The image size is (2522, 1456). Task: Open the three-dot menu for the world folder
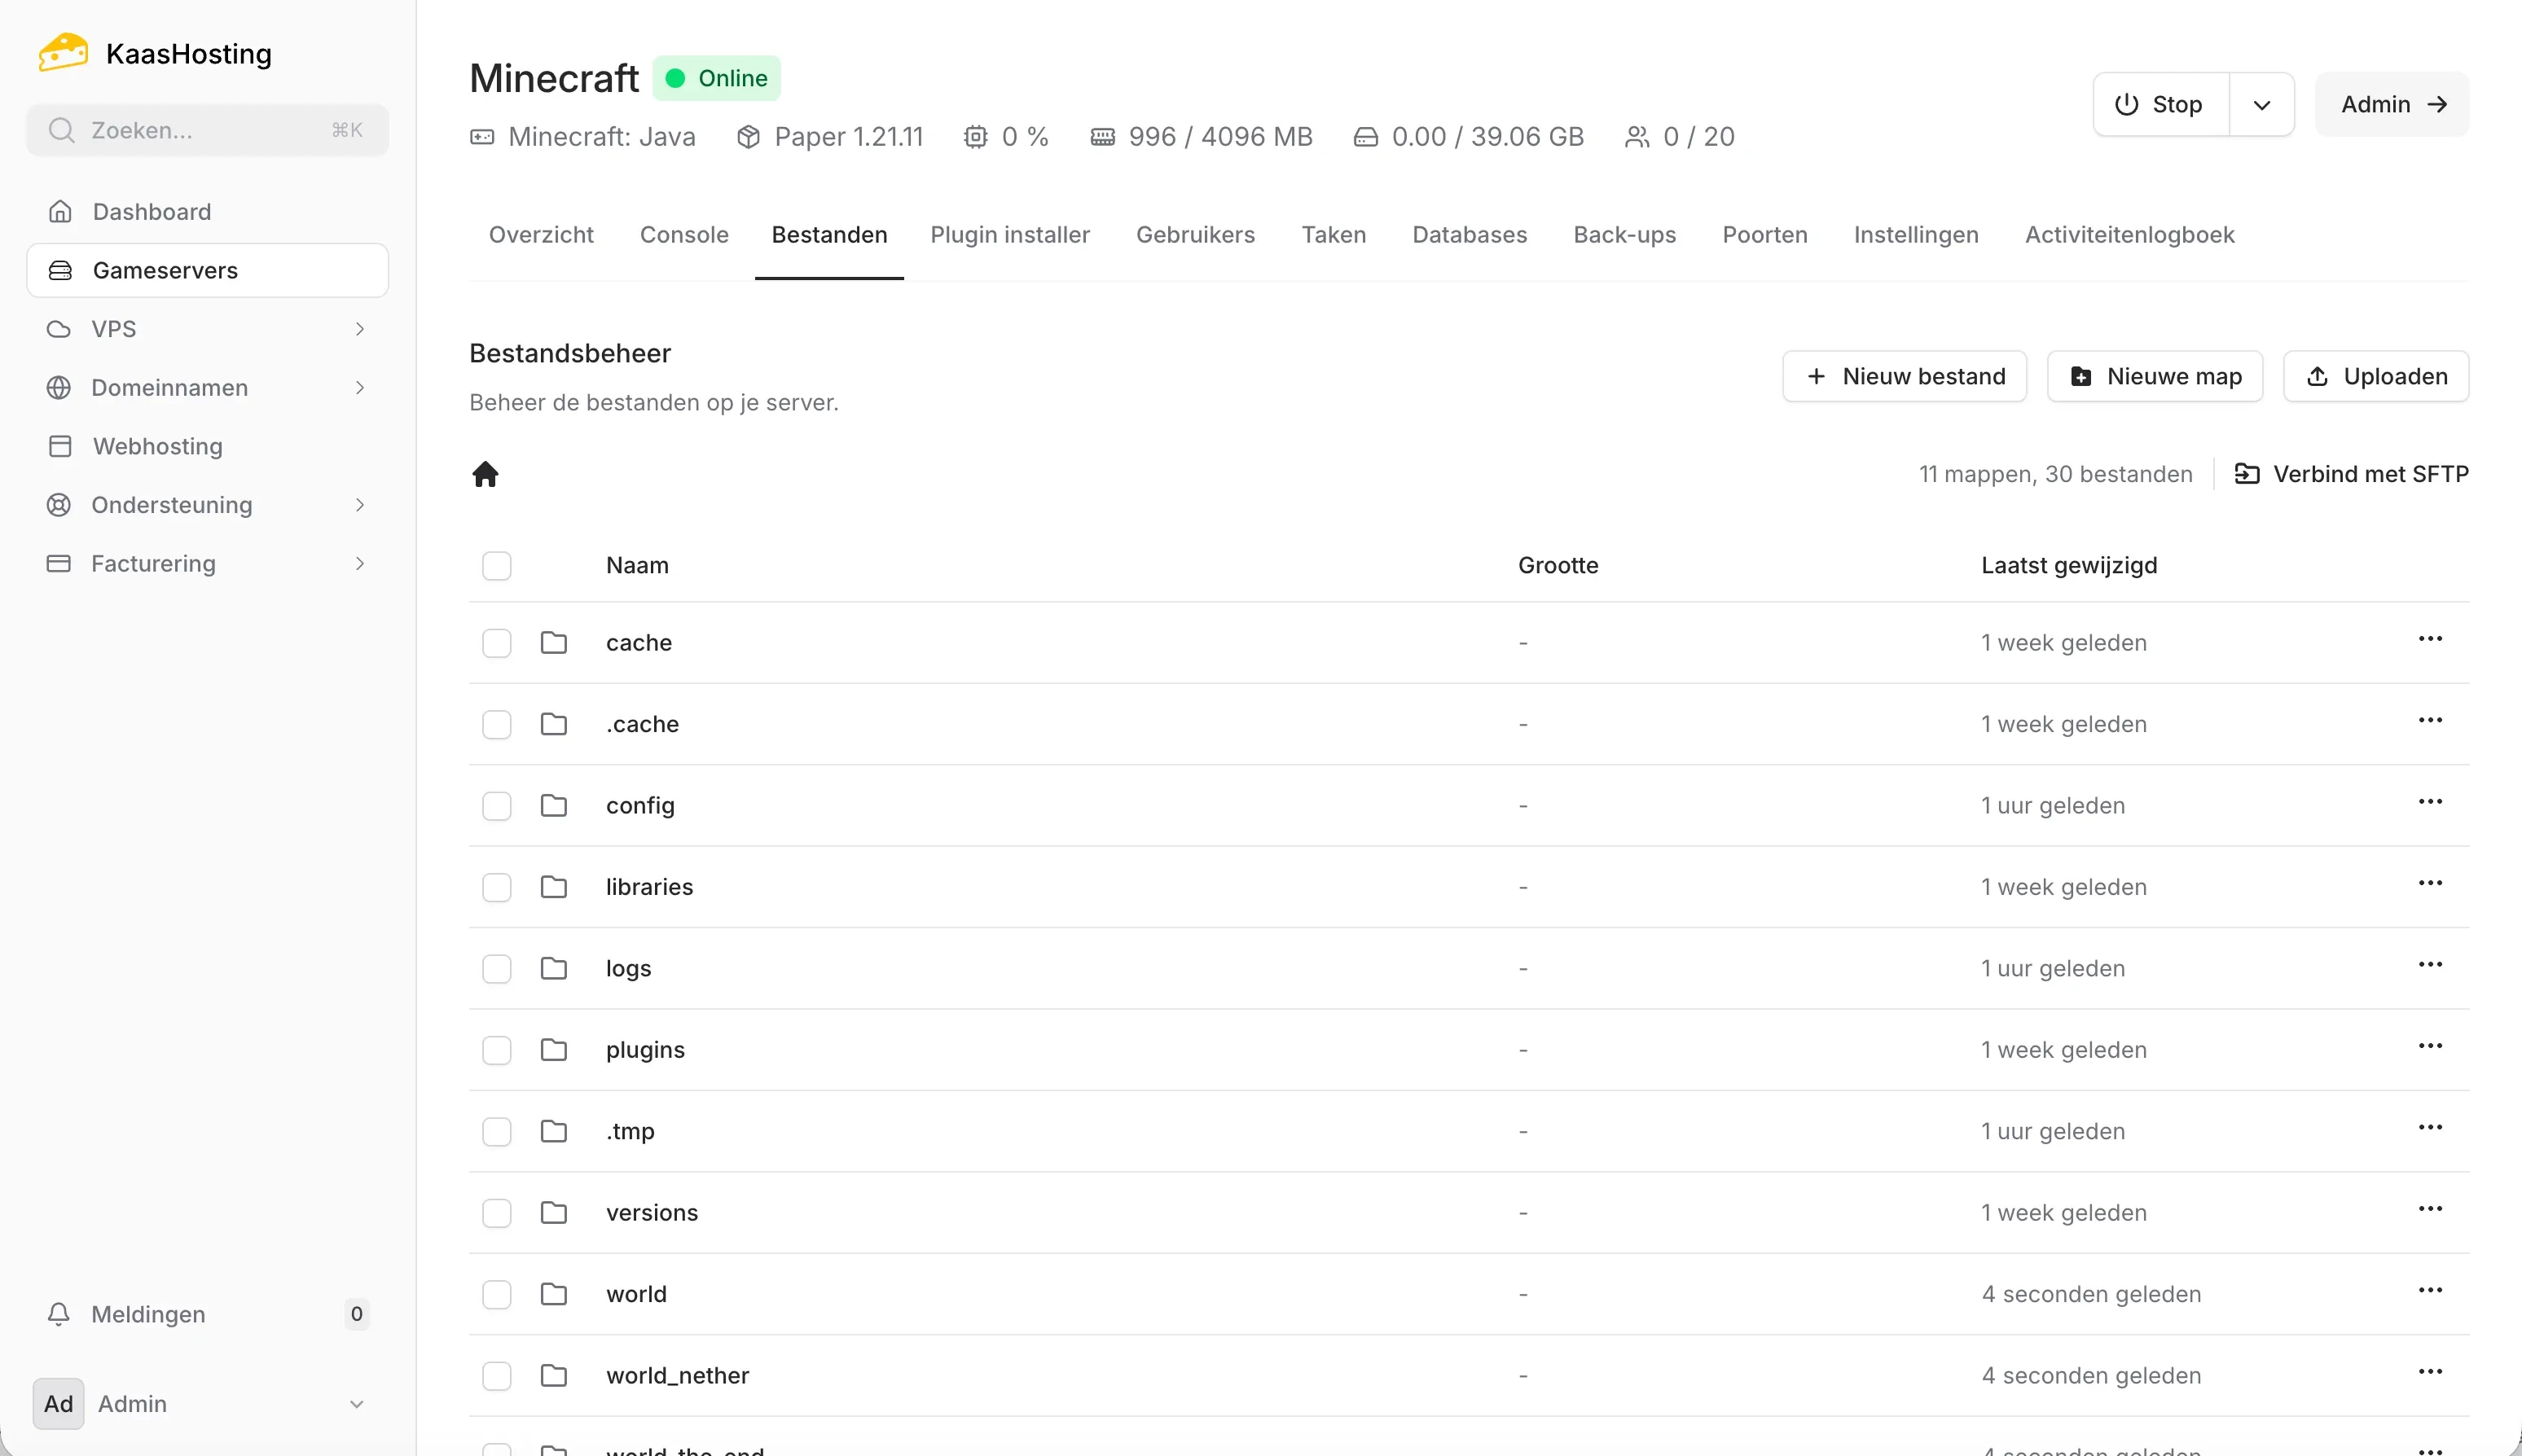click(x=2430, y=1290)
